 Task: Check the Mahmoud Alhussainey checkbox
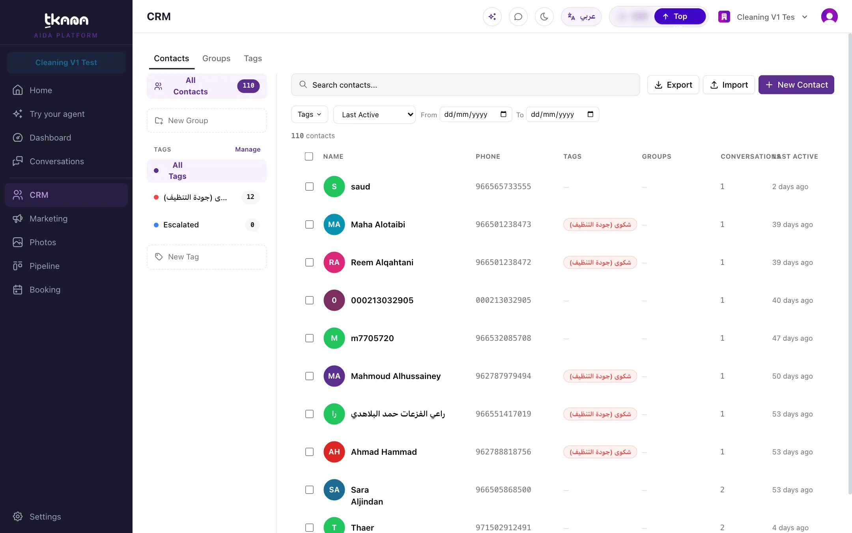309,376
